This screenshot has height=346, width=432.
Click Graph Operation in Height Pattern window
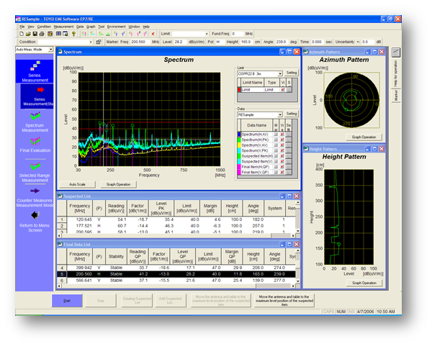click(364, 283)
